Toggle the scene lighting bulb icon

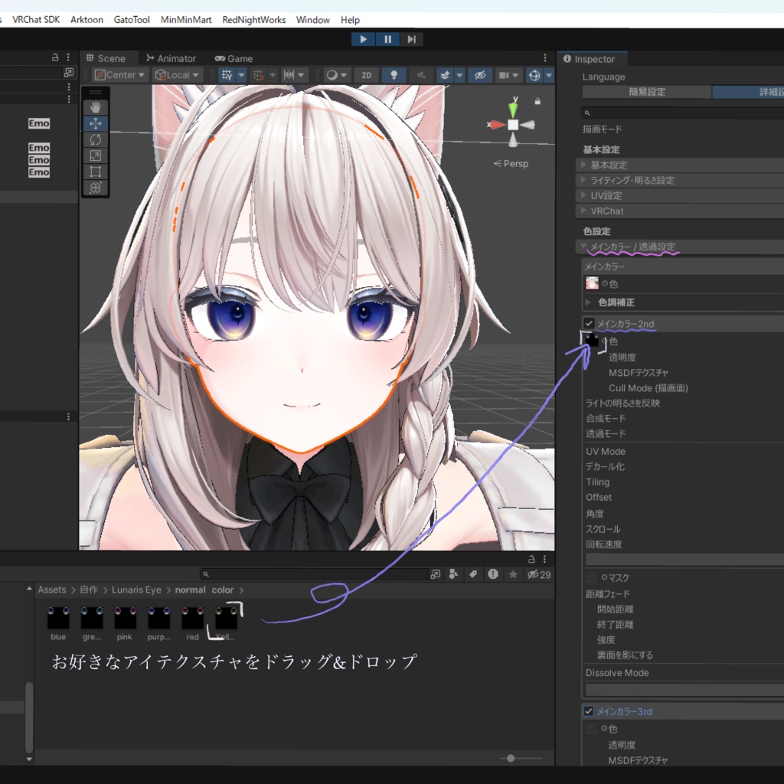tap(394, 74)
